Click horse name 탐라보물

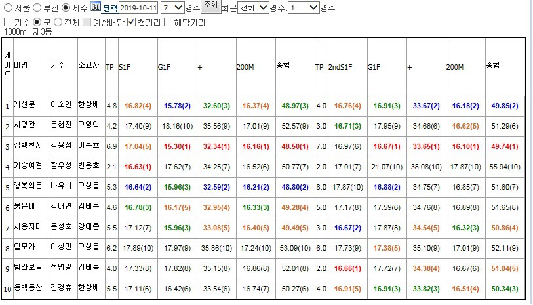(x=28, y=267)
